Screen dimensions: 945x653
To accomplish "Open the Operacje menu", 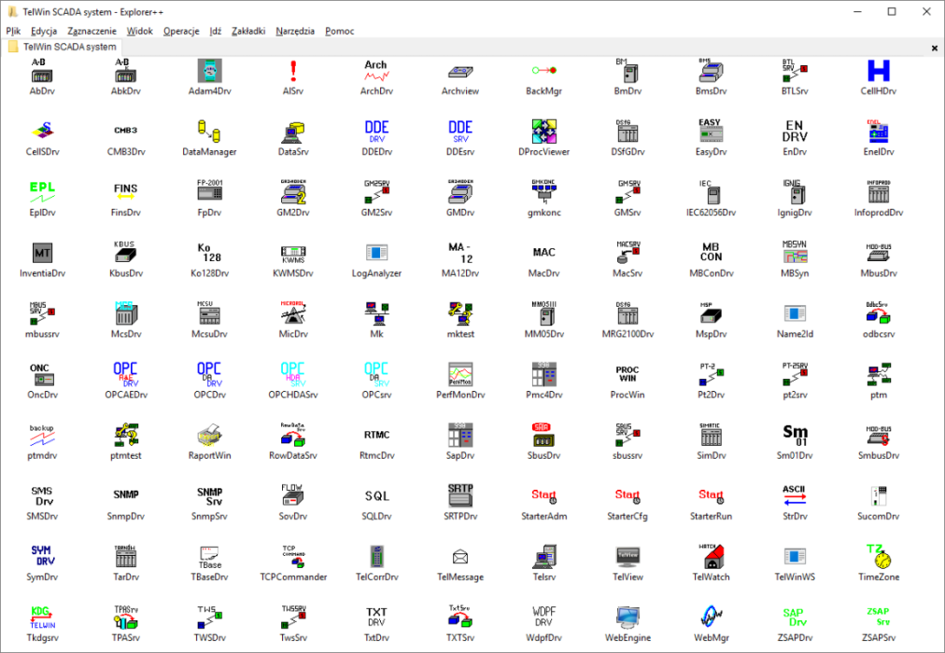I will pos(181,31).
